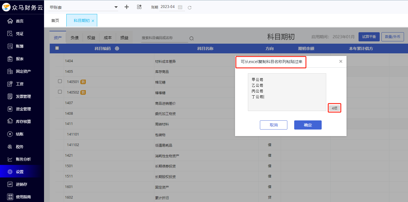Click subject name 低值易耗品

tap(164, 146)
